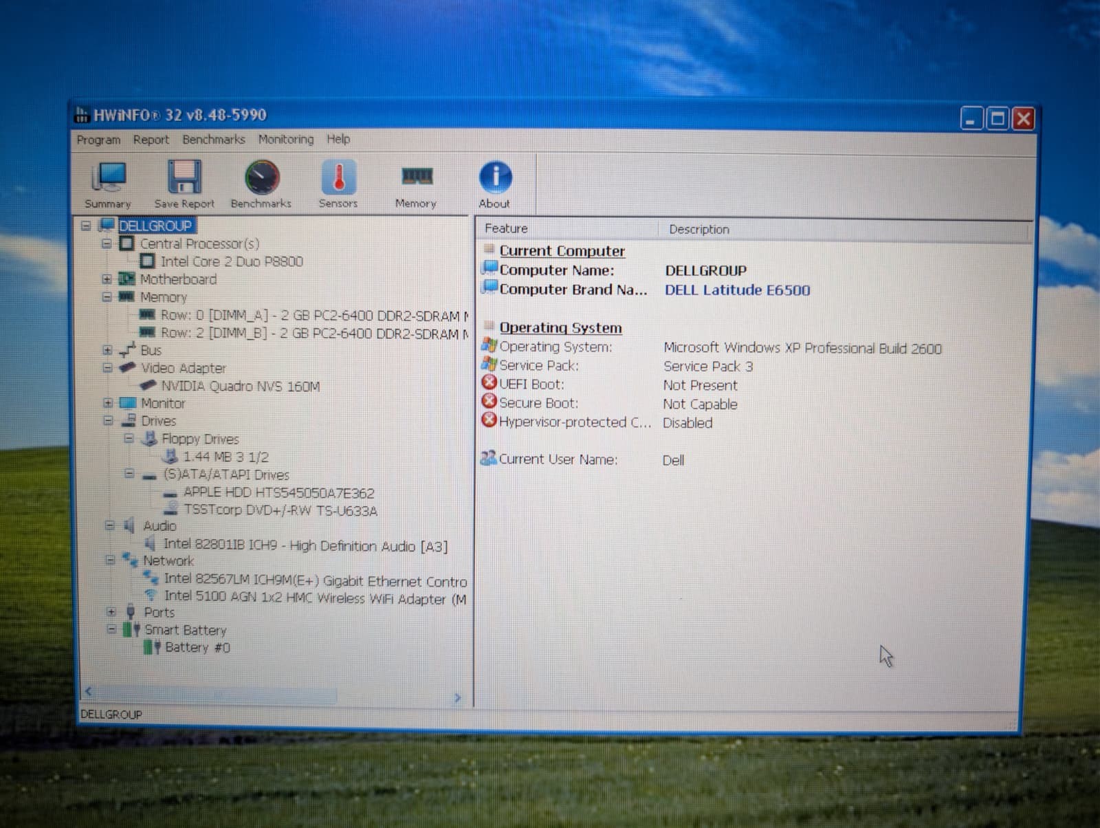Open the Summary toolbar icon
The image size is (1100, 828).
coord(108,184)
